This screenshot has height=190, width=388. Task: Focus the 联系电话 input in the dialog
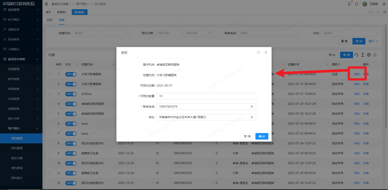(x=206, y=106)
